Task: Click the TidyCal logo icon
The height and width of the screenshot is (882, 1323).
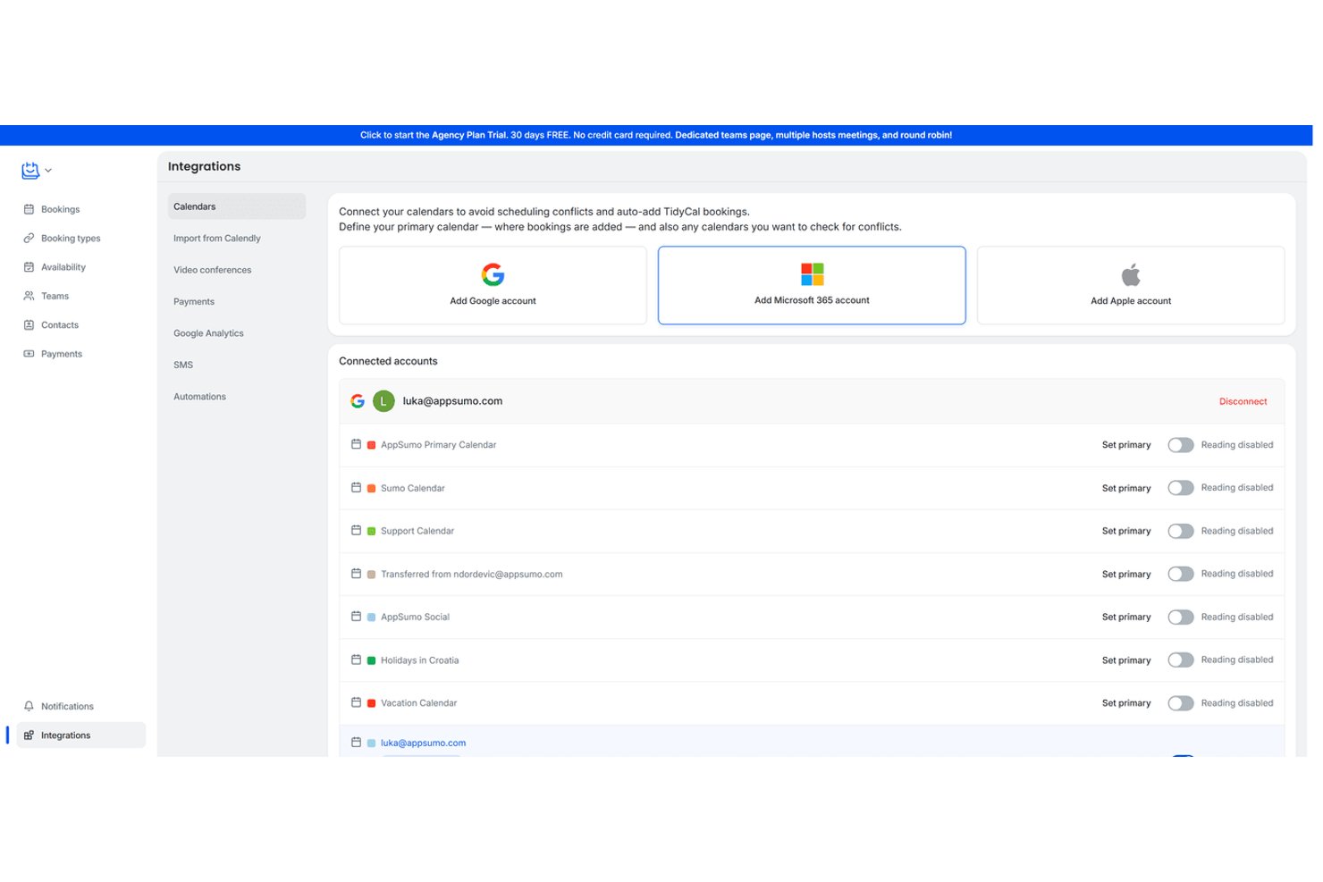Action: pos(30,170)
